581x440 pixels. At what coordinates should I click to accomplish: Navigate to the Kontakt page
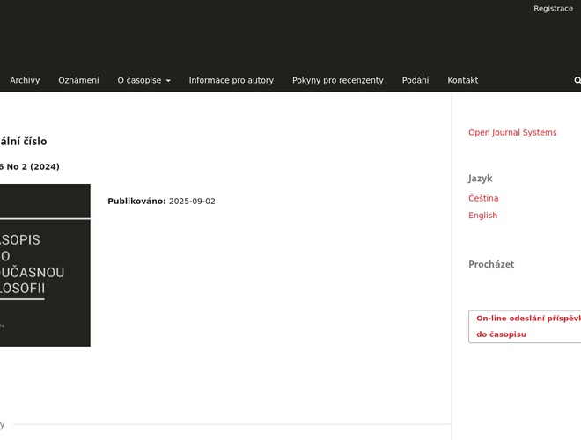[462, 80]
